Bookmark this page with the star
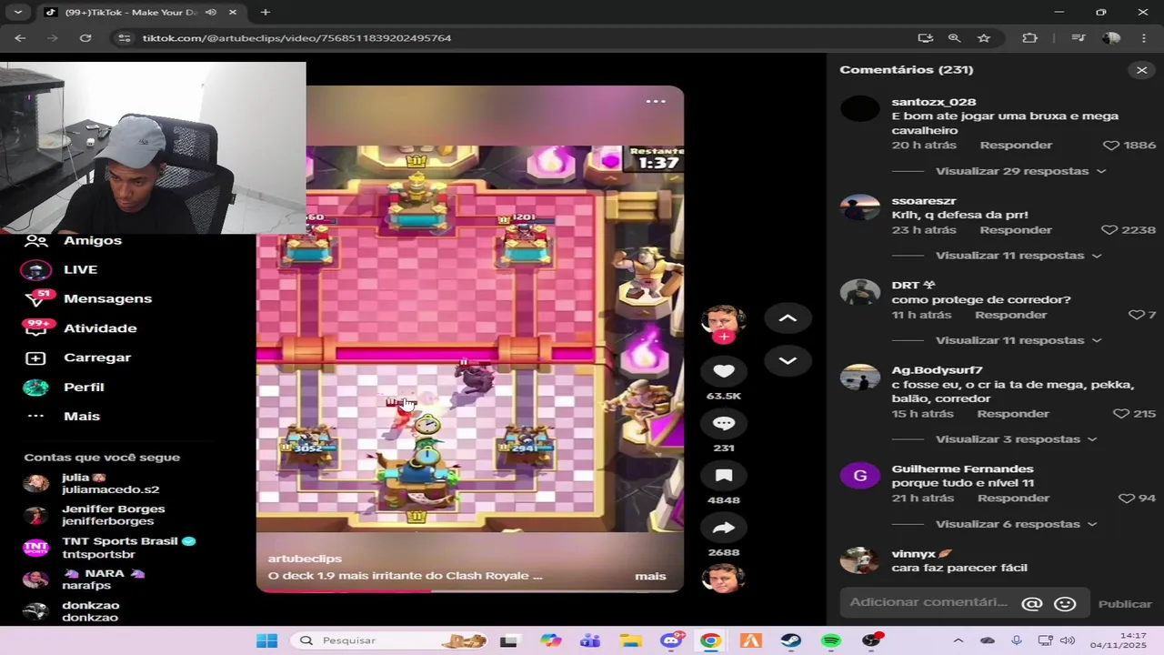The height and width of the screenshot is (655, 1164). [984, 38]
